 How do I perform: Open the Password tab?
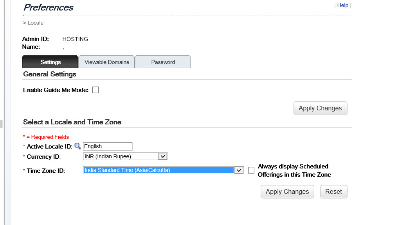point(163,62)
